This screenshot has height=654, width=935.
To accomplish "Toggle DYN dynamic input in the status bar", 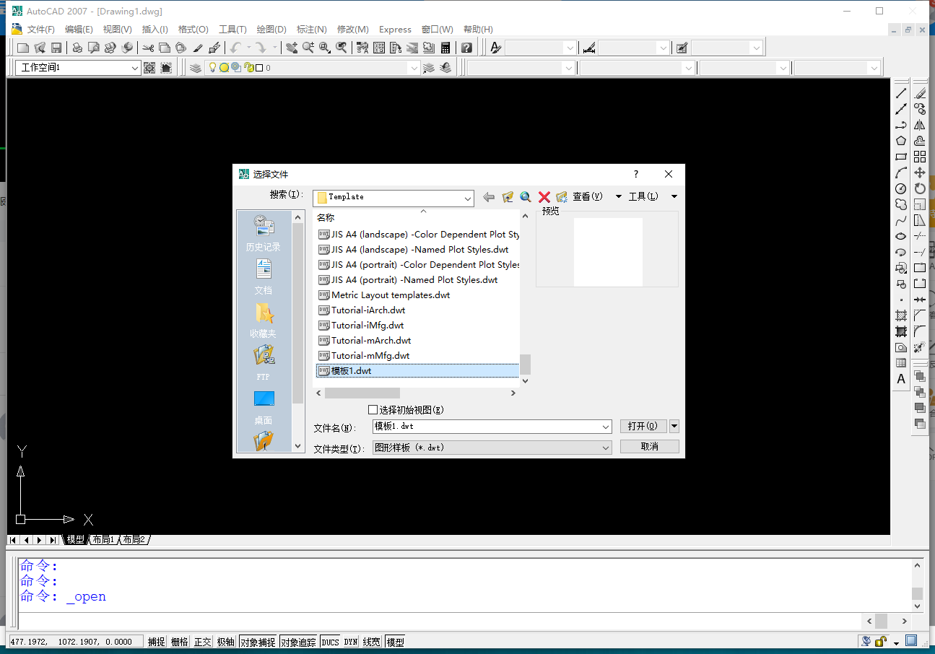I will [351, 642].
